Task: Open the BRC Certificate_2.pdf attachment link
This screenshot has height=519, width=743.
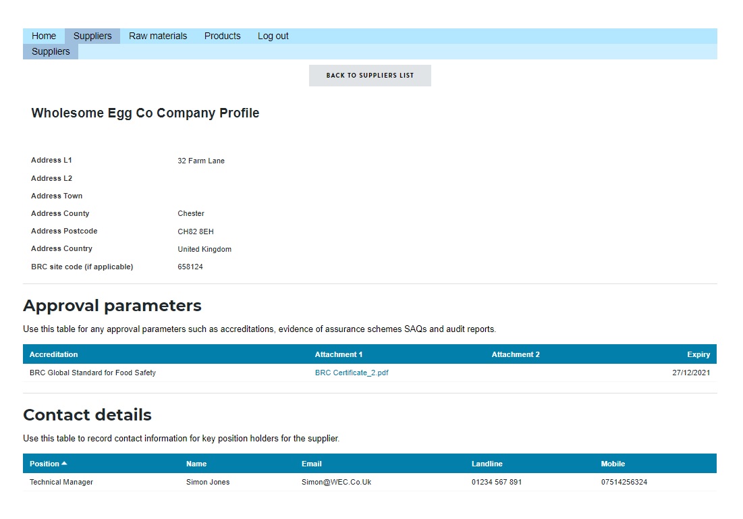Action: click(352, 373)
